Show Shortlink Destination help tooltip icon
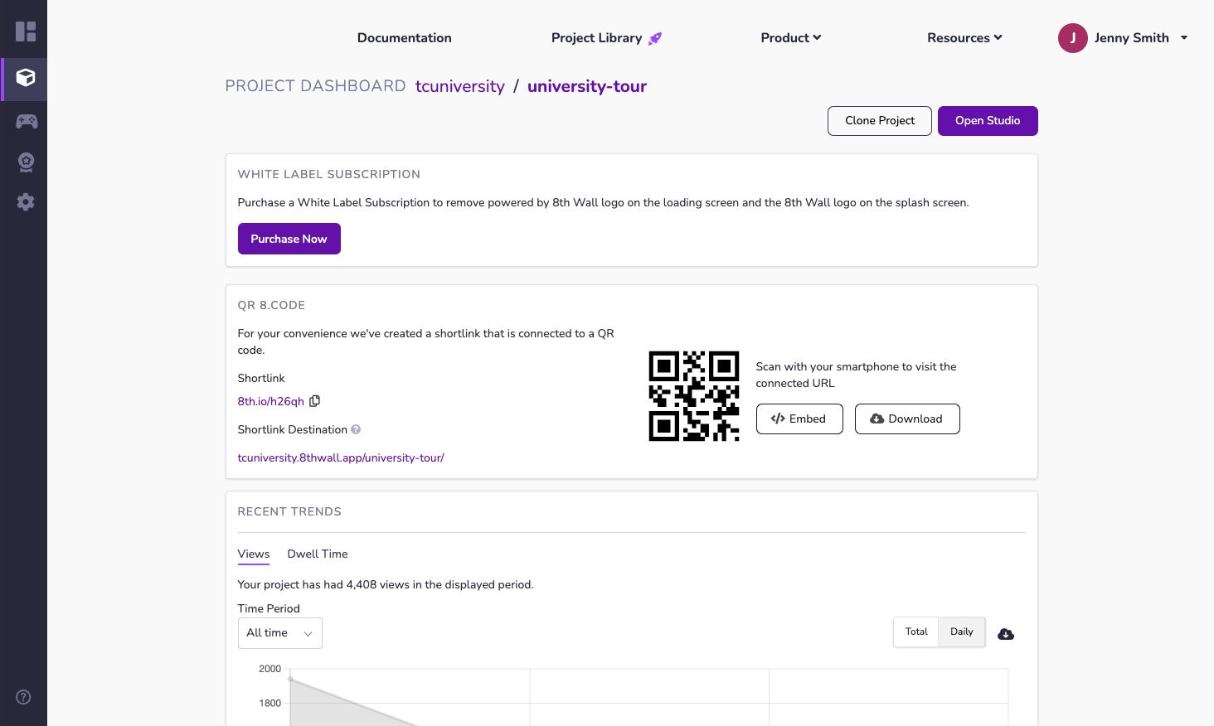The image size is (1214, 726). [x=356, y=429]
